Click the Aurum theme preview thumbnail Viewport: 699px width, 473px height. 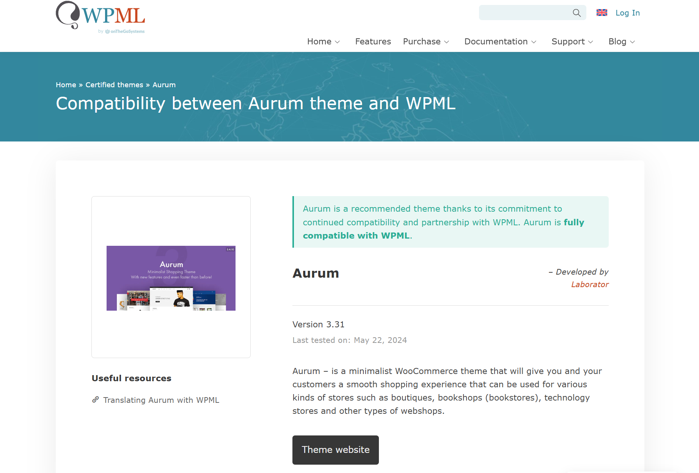171,278
